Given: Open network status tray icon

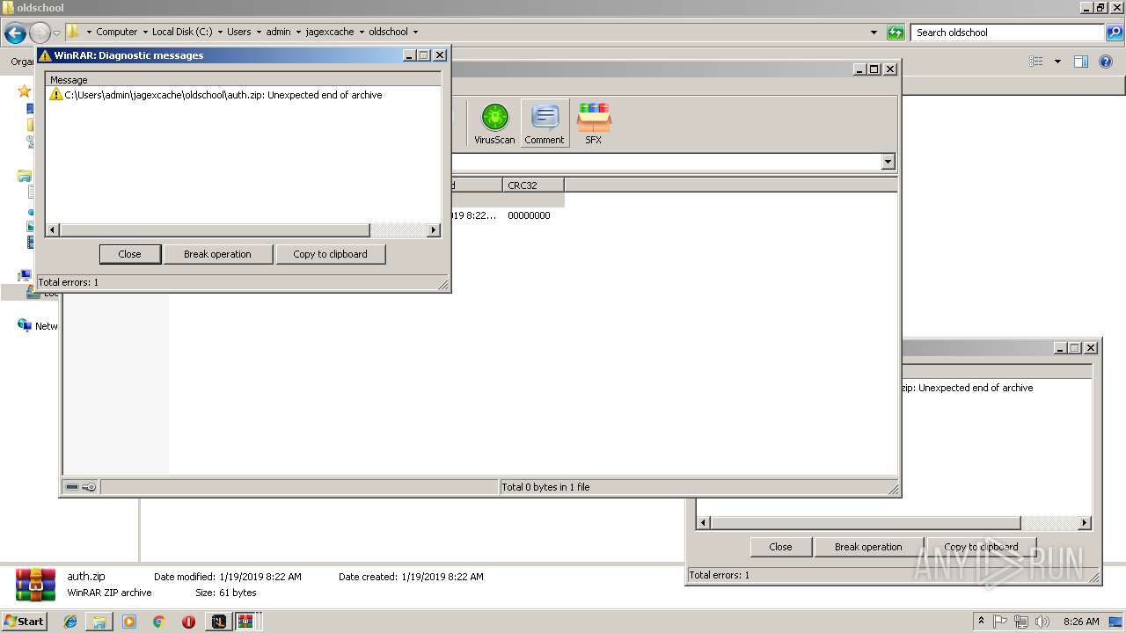Looking at the screenshot, I should click(x=1021, y=622).
